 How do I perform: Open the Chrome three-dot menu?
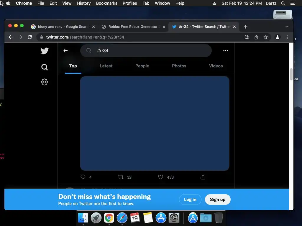(x=287, y=37)
